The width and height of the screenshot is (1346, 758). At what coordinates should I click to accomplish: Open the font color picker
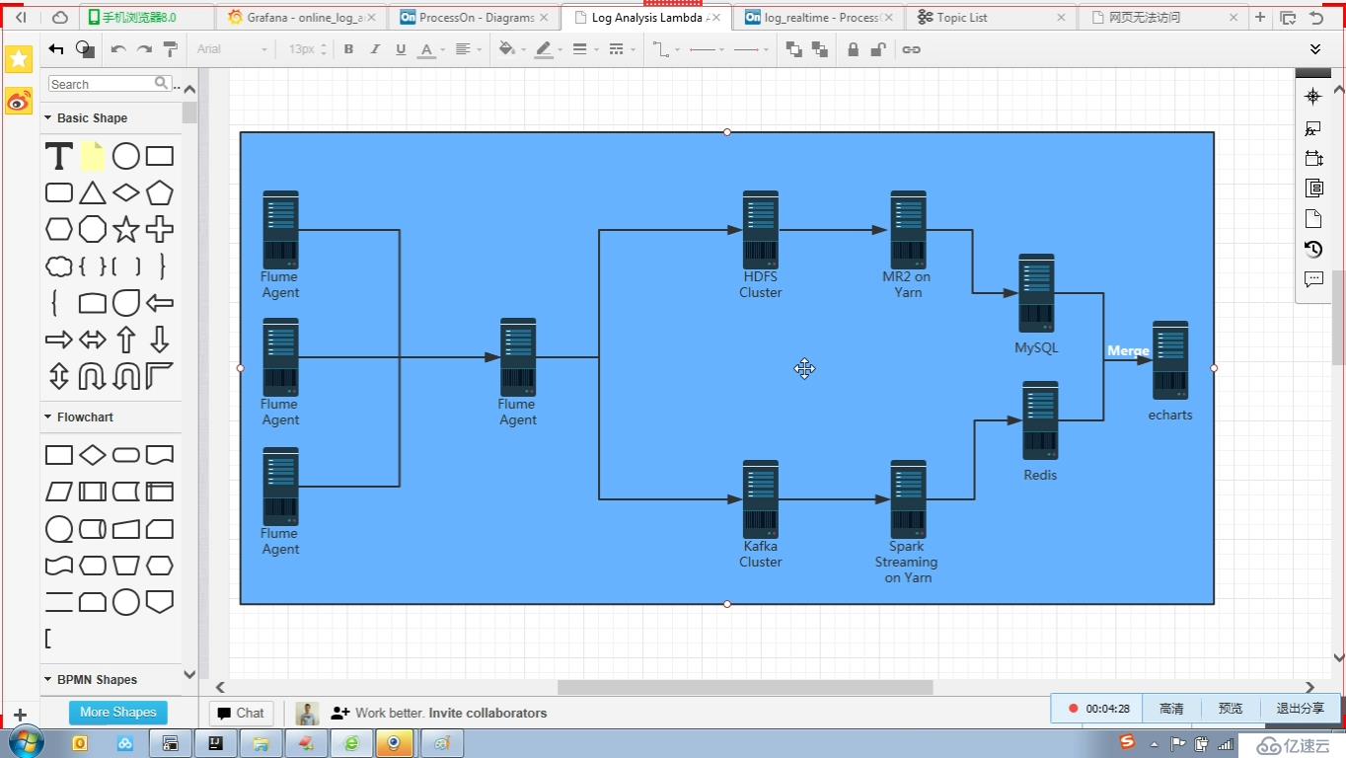[x=432, y=49]
